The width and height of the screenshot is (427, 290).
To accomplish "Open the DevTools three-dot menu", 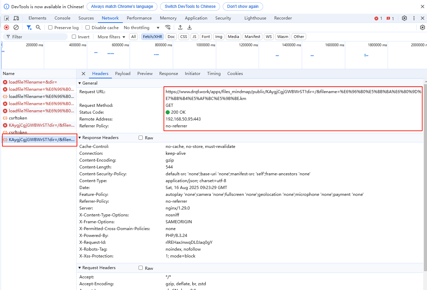I will [414, 18].
